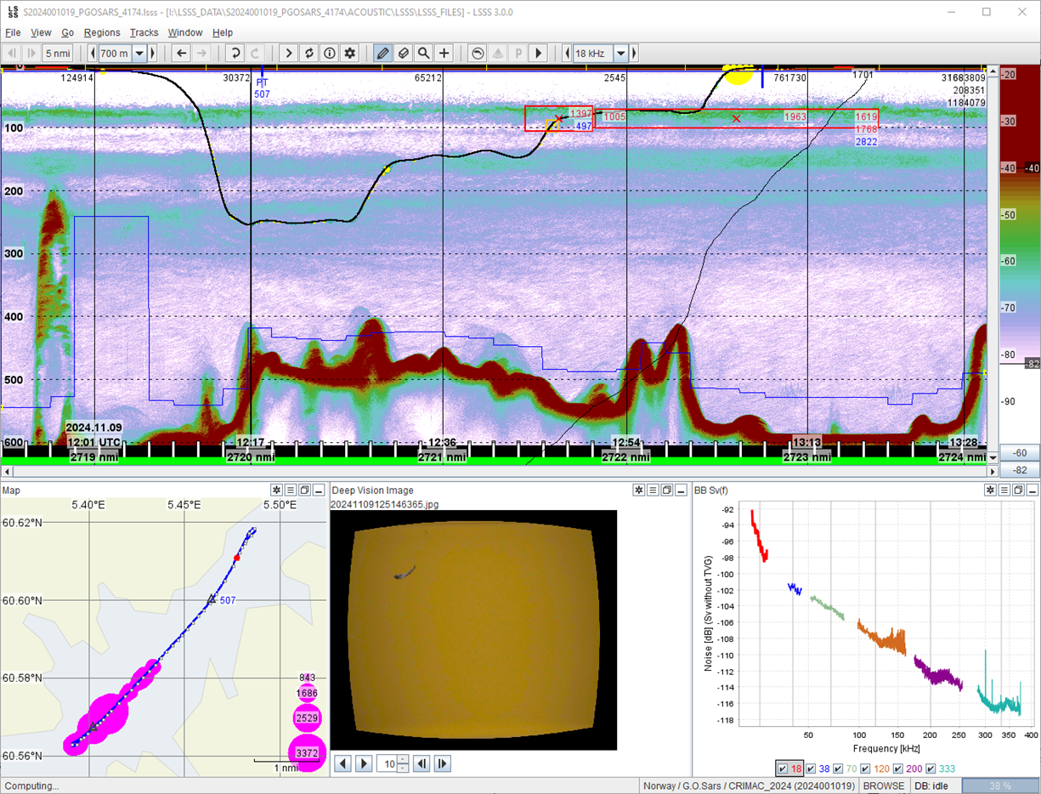The image size is (1041, 794).
Task: Detach the Deep Vision Image panel
Action: (x=666, y=491)
